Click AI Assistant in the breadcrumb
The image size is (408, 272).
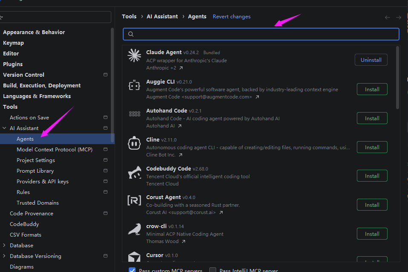[162, 16]
